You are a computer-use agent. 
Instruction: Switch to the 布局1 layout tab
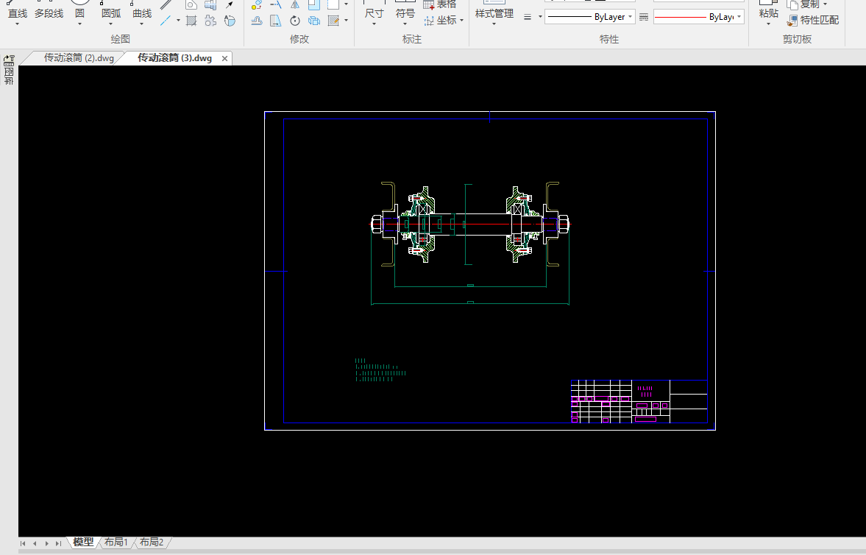point(116,542)
